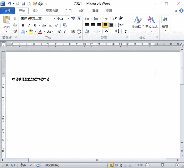Toggle the Justify alignment button
The height and width of the screenshot is (168, 184).
coord(105,25)
